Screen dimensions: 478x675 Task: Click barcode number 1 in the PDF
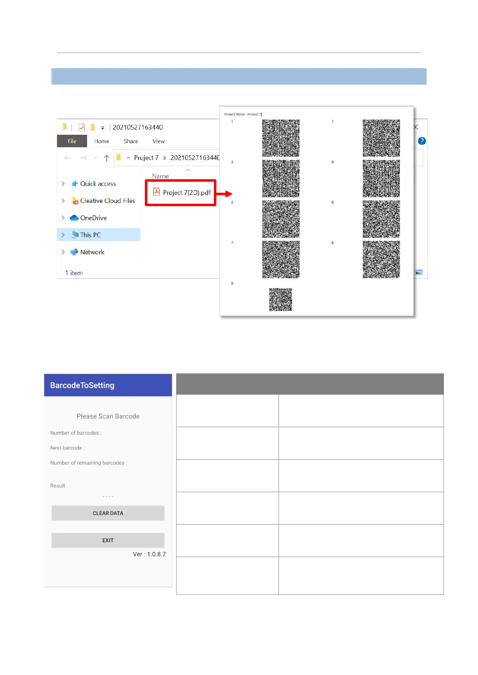click(281, 138)
